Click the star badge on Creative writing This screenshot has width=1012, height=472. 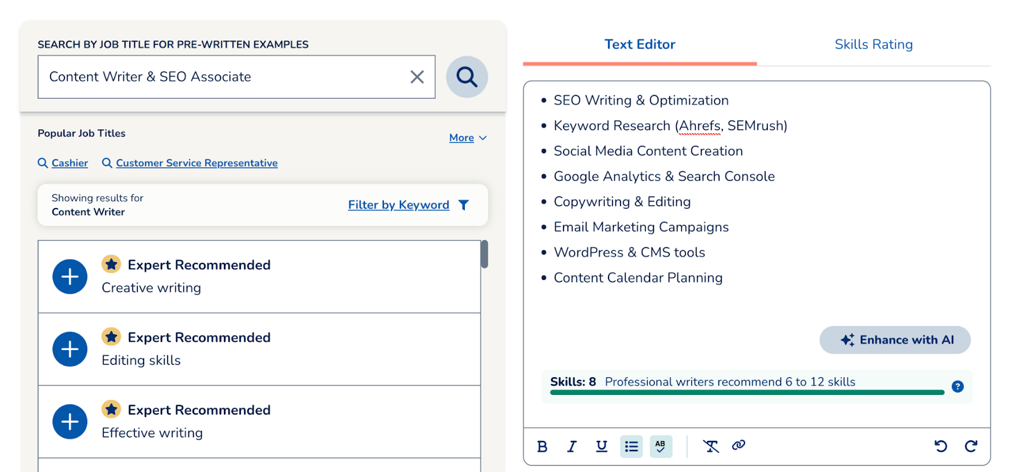coord(111,264)
